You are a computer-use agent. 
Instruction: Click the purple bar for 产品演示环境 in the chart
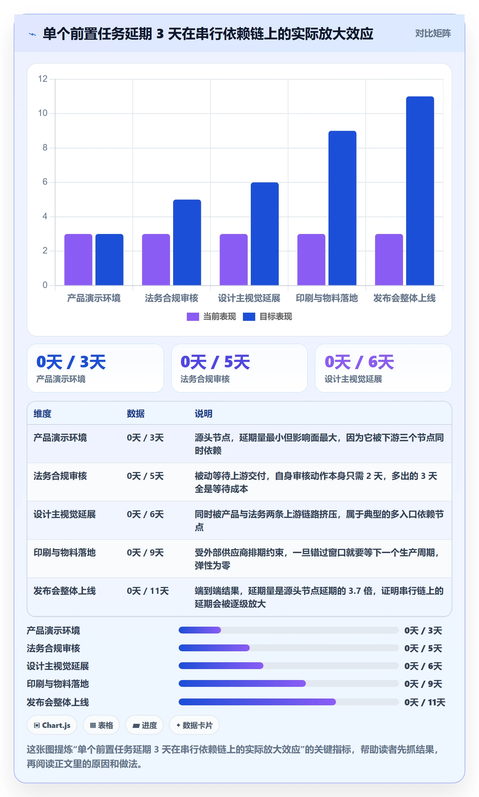(x=78, y=260)
